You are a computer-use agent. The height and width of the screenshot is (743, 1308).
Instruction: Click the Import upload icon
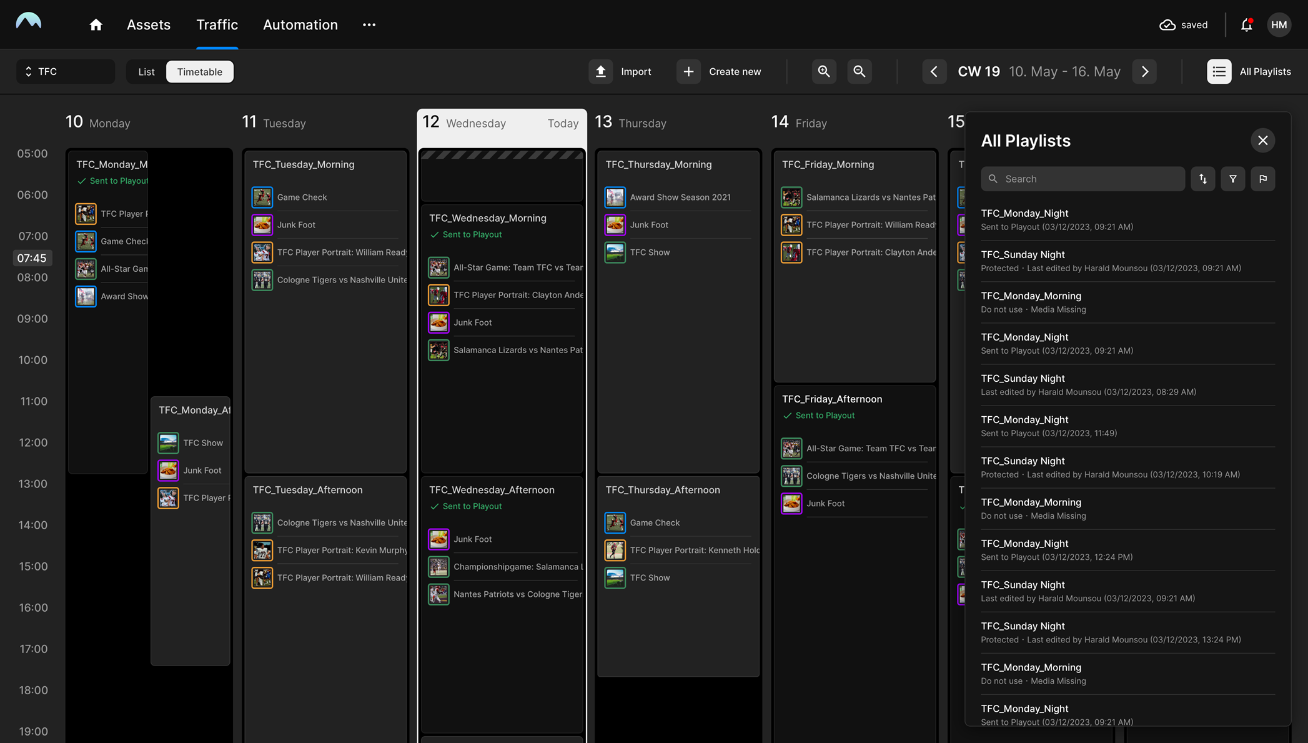[x=600, y=71]
